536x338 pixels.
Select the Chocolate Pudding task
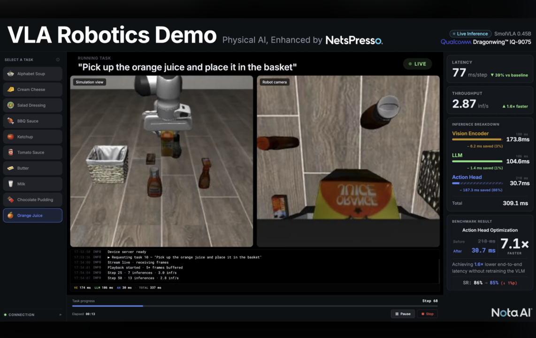tap(33, 200)
